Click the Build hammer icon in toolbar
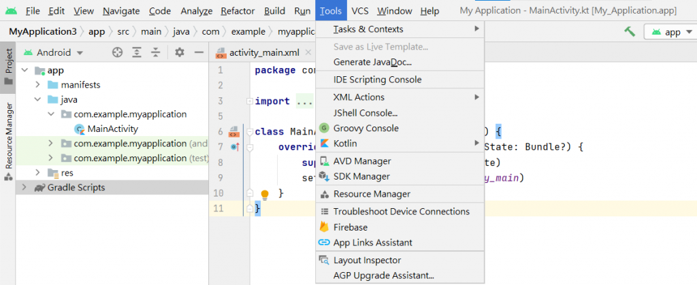 [630, 31]
